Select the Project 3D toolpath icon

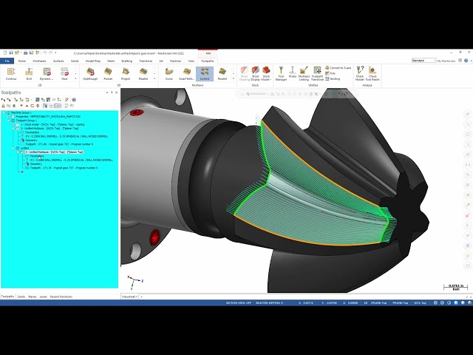click(126, 74)
